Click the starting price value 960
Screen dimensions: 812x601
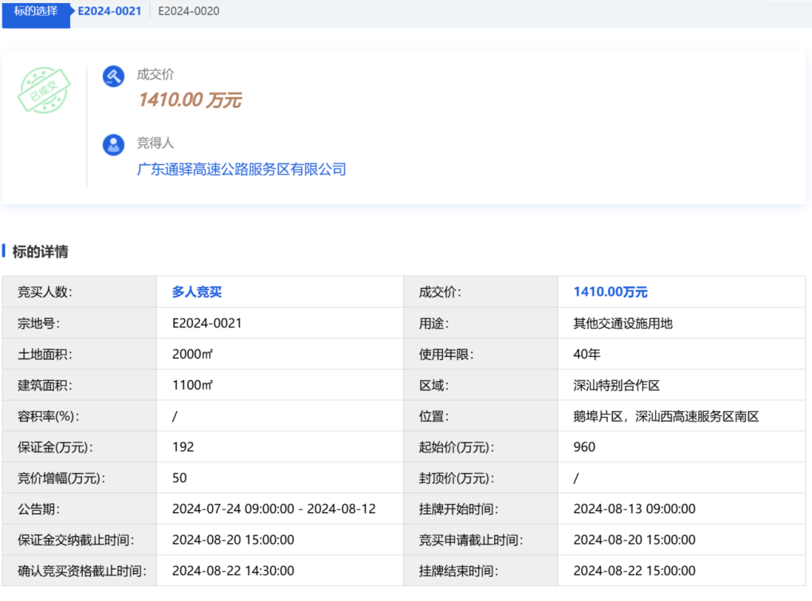pyautogui.click(x=584, y=447)
